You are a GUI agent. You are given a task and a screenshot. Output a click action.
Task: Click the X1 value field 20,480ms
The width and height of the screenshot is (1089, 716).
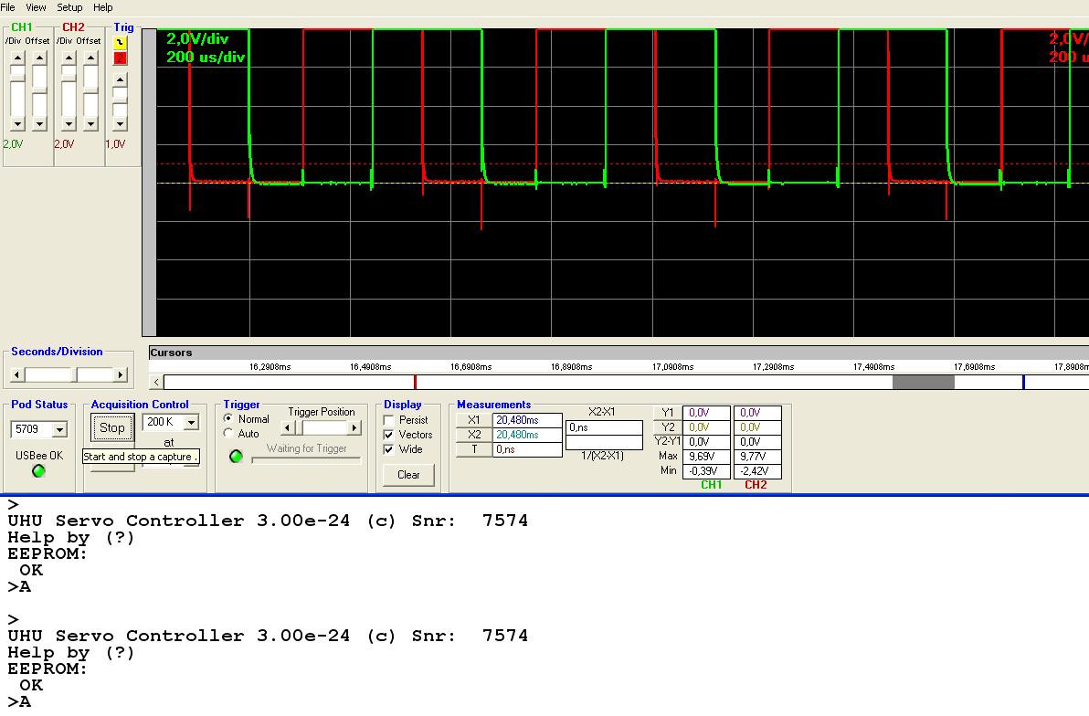coord(527,420)
